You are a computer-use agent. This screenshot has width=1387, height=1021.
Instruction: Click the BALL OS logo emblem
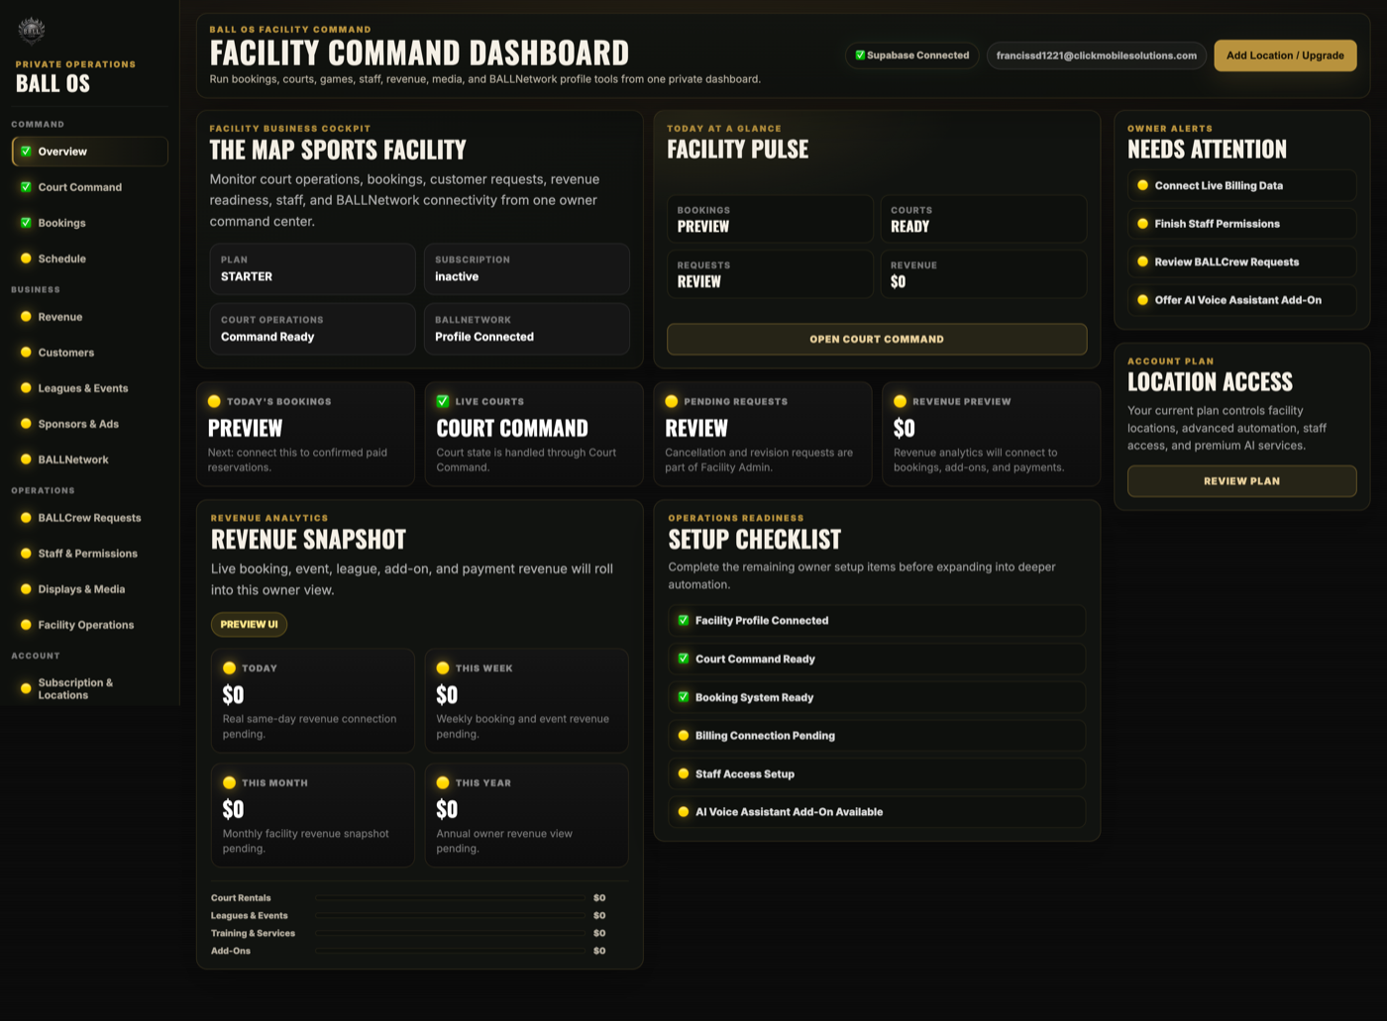pos(32,31)
